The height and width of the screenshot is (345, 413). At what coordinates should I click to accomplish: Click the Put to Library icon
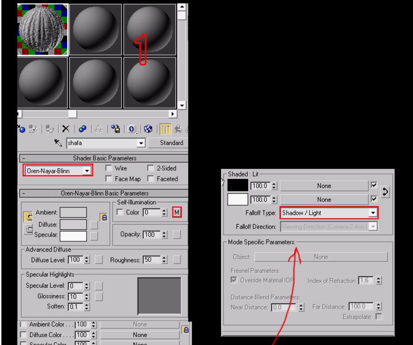point(115,129)
